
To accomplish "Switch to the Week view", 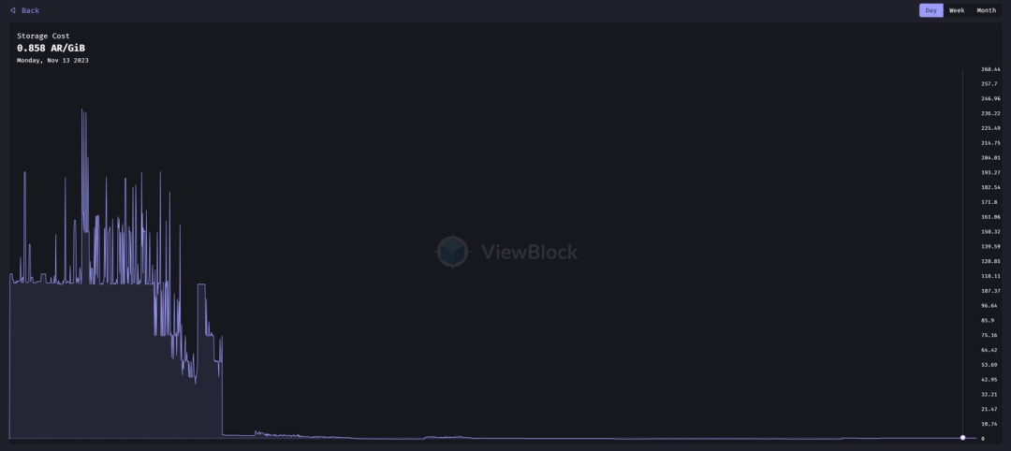I will 957,10.
